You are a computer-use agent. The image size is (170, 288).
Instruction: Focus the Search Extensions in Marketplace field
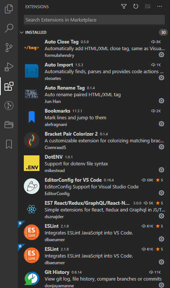point(94,20)
